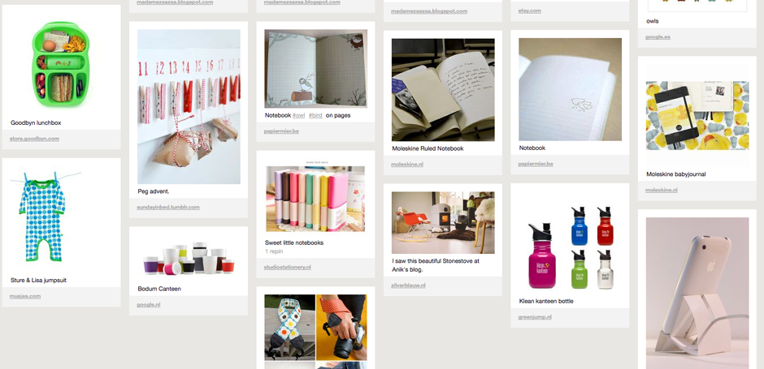Image resolution: width=764 pixels, height=369 pixels.
Task: Click the #bird hashtag link
Action: point(315,116)
